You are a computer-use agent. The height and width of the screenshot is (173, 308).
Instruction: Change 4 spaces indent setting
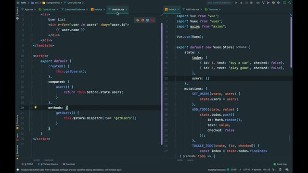[257, 170]
